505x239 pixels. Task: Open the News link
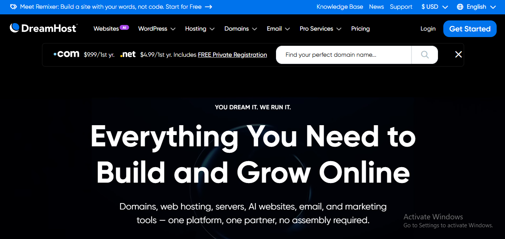(377, 7)
